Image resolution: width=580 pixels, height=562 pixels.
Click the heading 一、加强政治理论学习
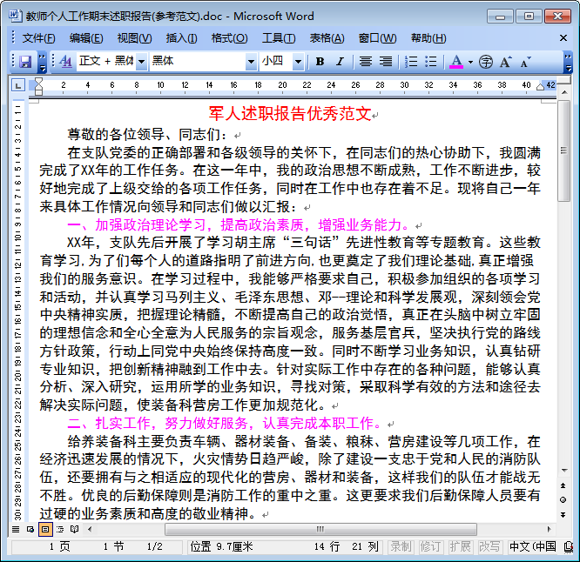point(137,224)
